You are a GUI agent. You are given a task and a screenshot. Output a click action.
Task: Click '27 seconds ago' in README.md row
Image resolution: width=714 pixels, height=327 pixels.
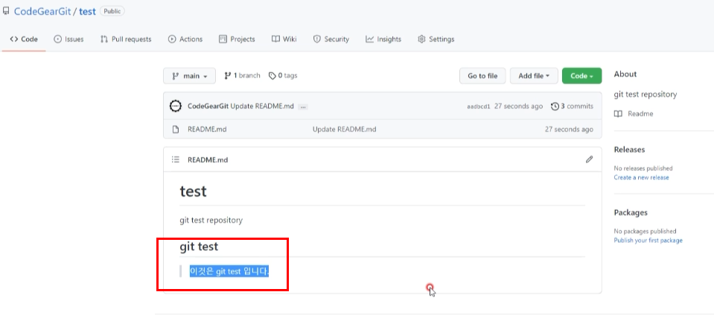[570, 130]
